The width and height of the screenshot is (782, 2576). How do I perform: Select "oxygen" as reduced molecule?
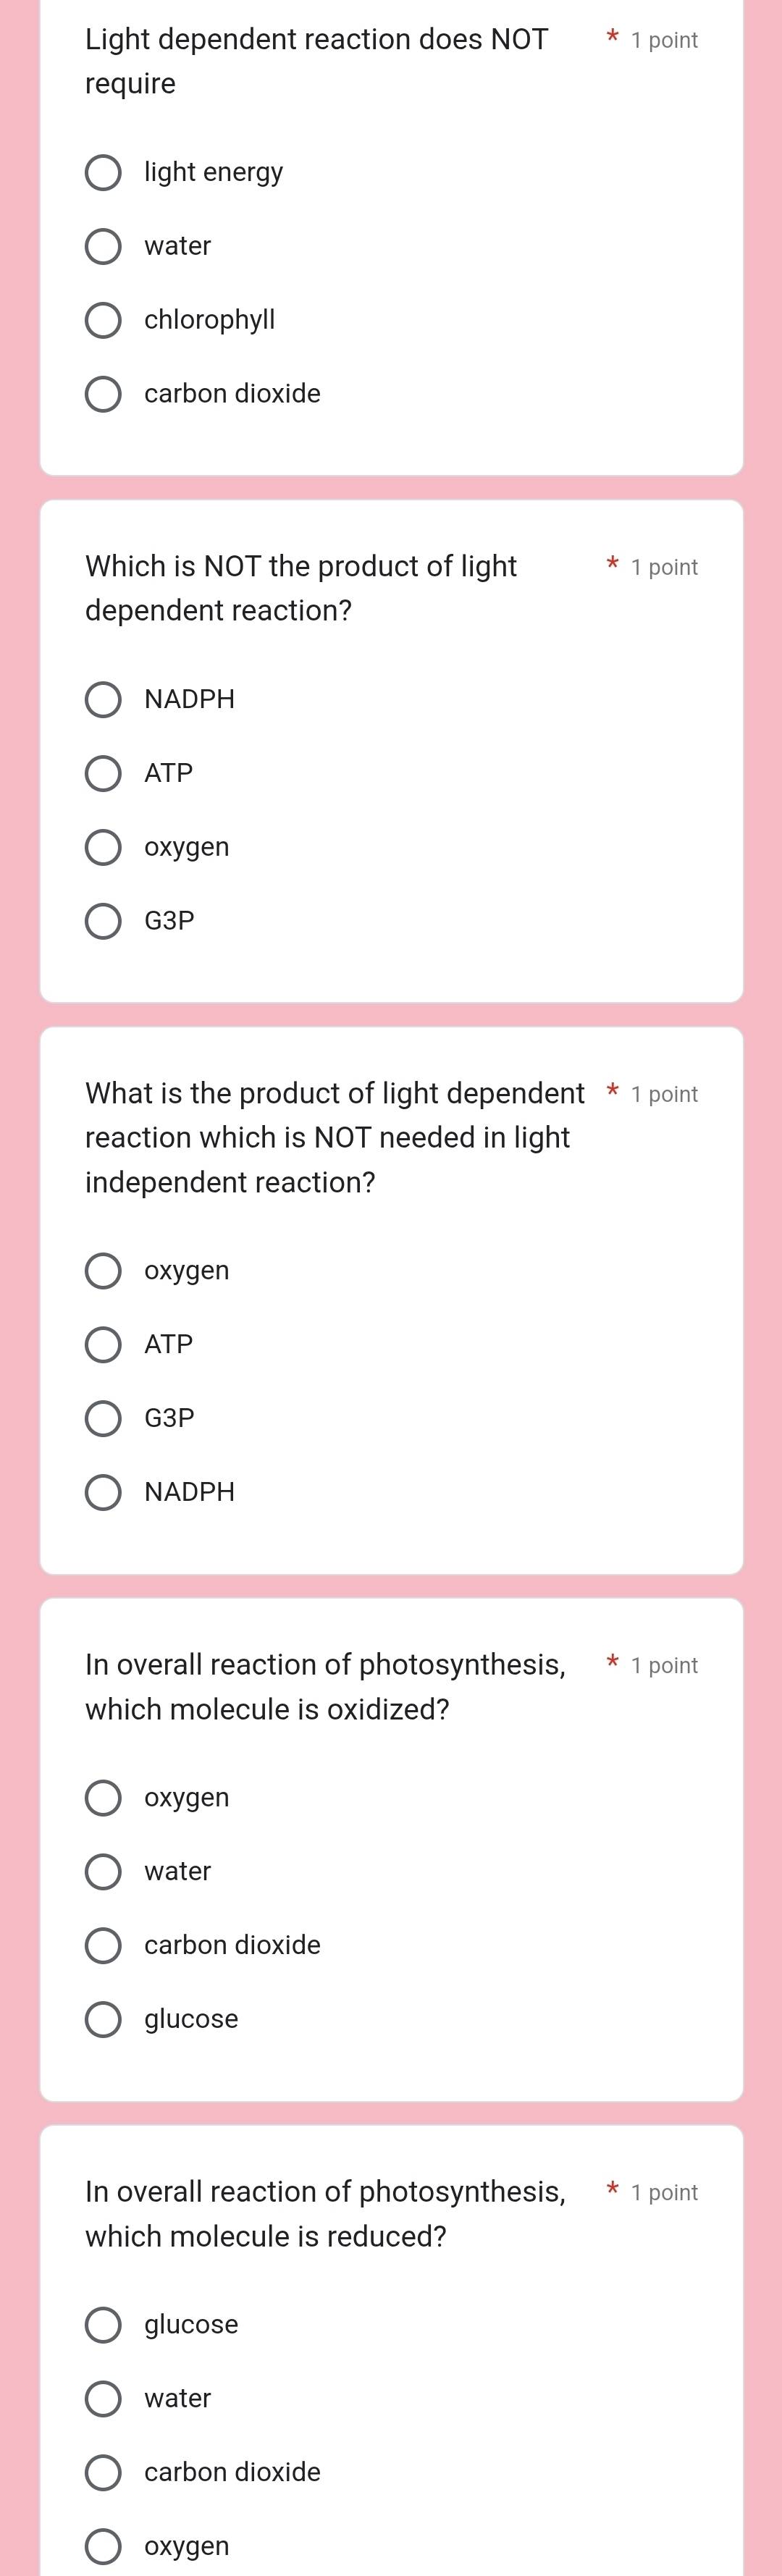(x=103, y=2546)
